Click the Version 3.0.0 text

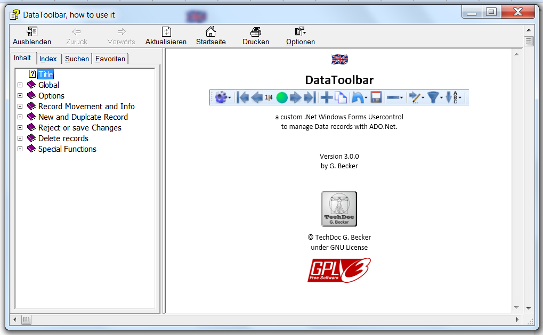point(339,157)
